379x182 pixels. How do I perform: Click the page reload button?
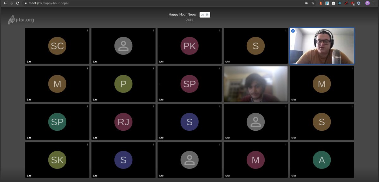pyautogui.click(x=18, y=3)
